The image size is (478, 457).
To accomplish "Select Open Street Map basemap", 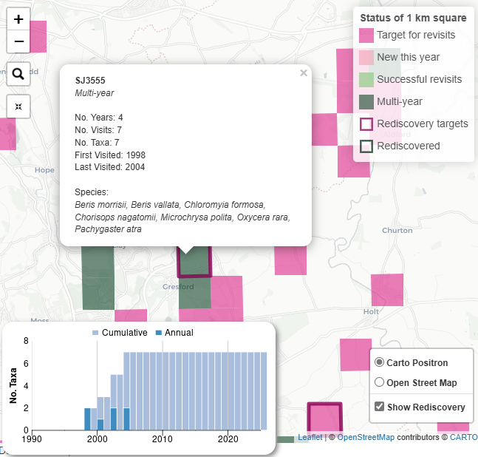I will point(379,382).
